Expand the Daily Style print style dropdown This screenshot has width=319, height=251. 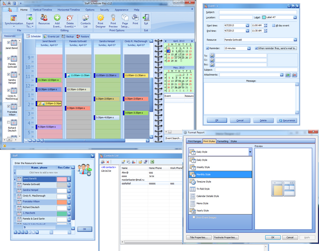tap(250, 152)
